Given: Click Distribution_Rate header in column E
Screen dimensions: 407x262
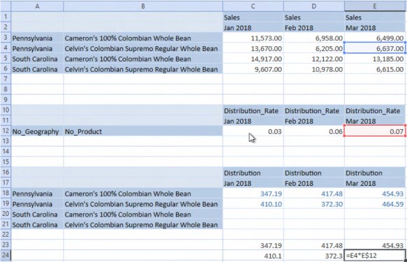Looking at the screenshot, I should click(375, 110).
